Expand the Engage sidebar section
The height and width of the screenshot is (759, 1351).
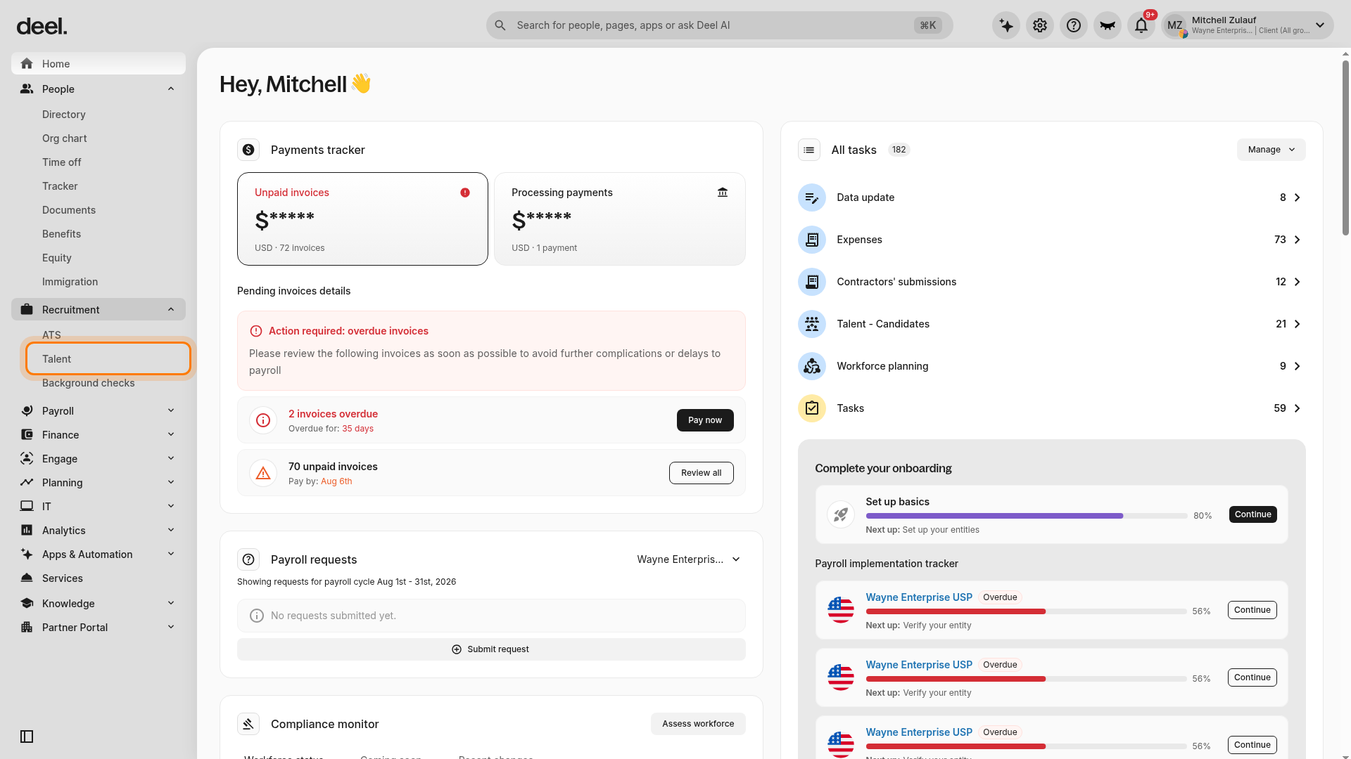pos(99,459)
